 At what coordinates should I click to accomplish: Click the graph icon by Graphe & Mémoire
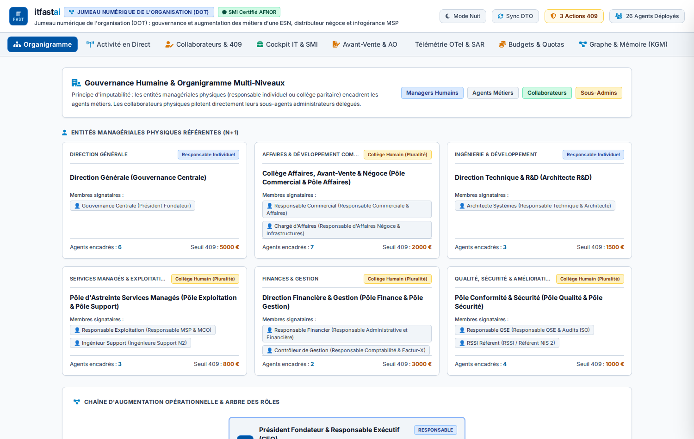[x=583, y=44]
